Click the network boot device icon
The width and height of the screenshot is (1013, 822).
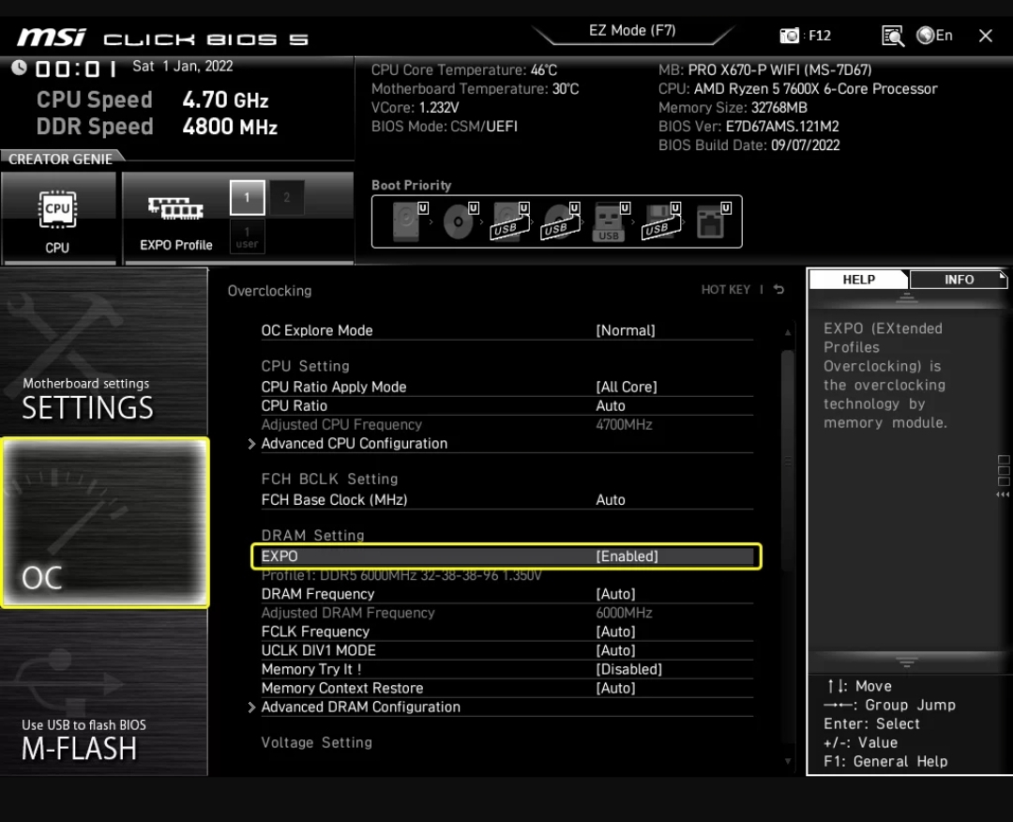click(713, 221)
